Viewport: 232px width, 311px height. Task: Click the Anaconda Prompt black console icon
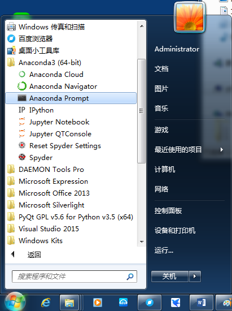tap(22, 98)
